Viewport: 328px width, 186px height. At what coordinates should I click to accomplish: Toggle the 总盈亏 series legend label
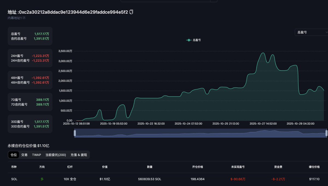click(x=197, y=40)
